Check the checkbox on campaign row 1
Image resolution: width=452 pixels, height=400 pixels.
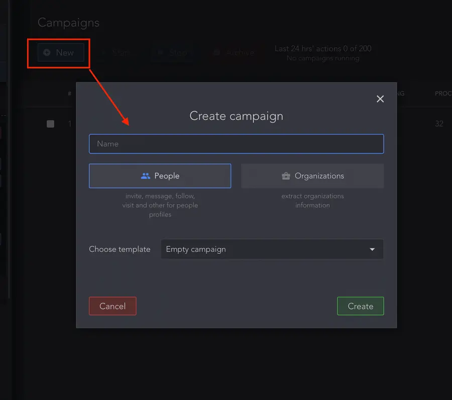pyautogui.click(x=50, y=124)
